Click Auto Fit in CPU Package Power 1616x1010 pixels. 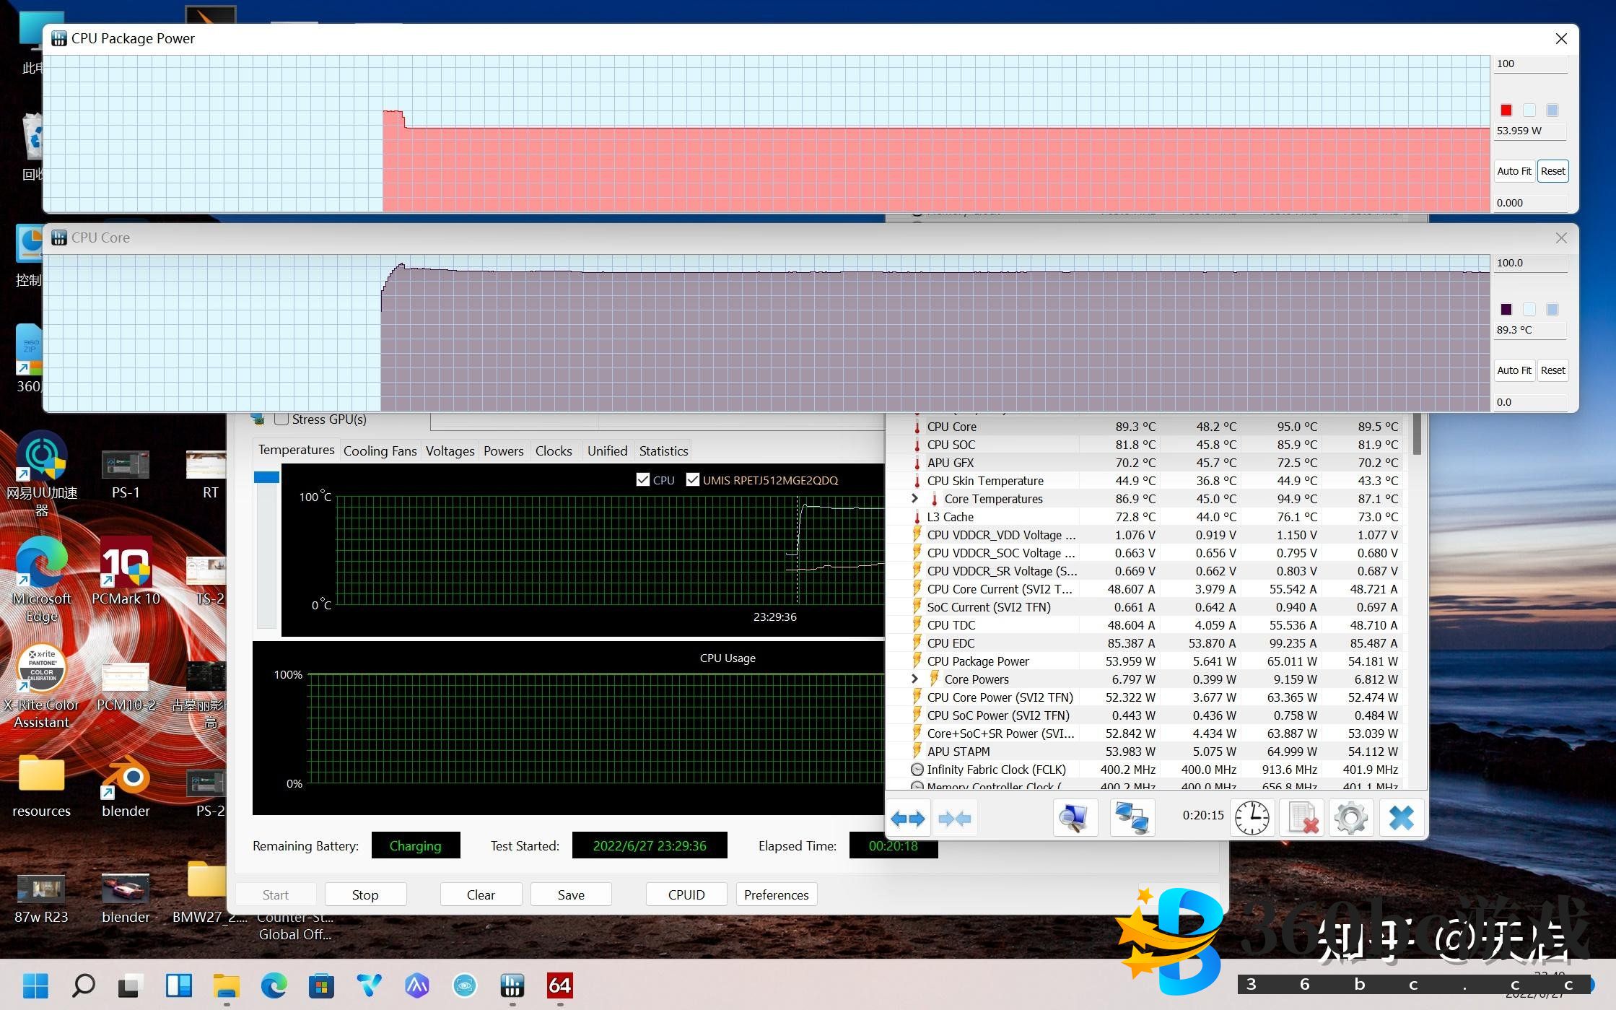pyautogui.click(x=1514, y=171)
